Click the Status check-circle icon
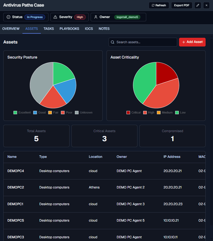This screenshot has width=213, height=241. coord(8,17)
